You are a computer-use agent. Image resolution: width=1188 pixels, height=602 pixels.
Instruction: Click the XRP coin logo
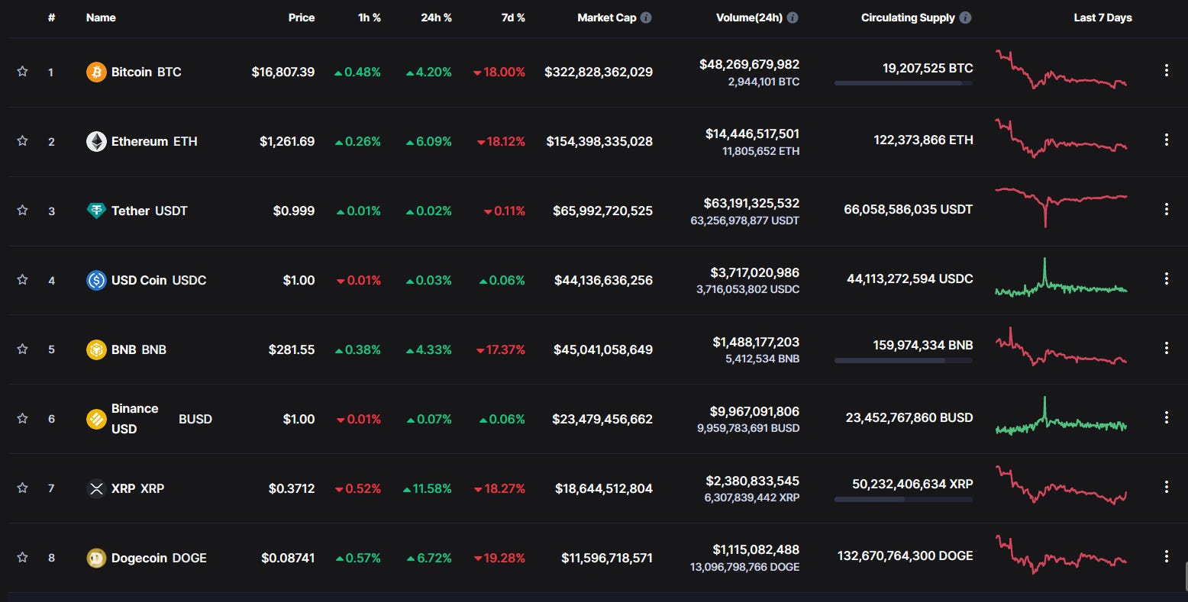[96, 488]
